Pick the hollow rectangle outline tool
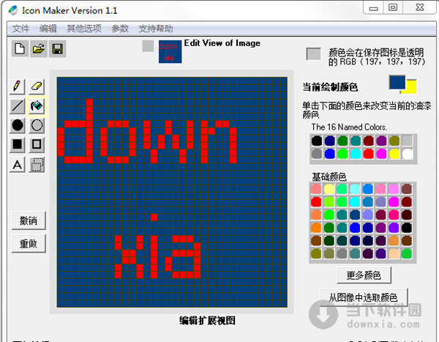The height and width of the screenshot is (342, 439). [x=37, y=145]
